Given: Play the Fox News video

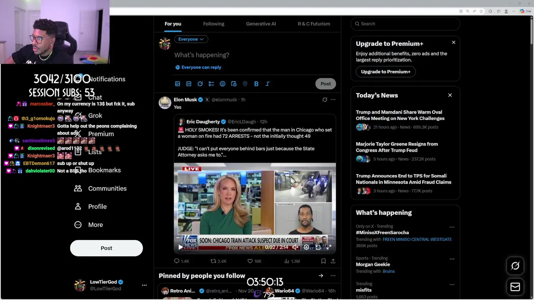Looking at the screenshot, I should pyautogui.click(x=180, y=247).
